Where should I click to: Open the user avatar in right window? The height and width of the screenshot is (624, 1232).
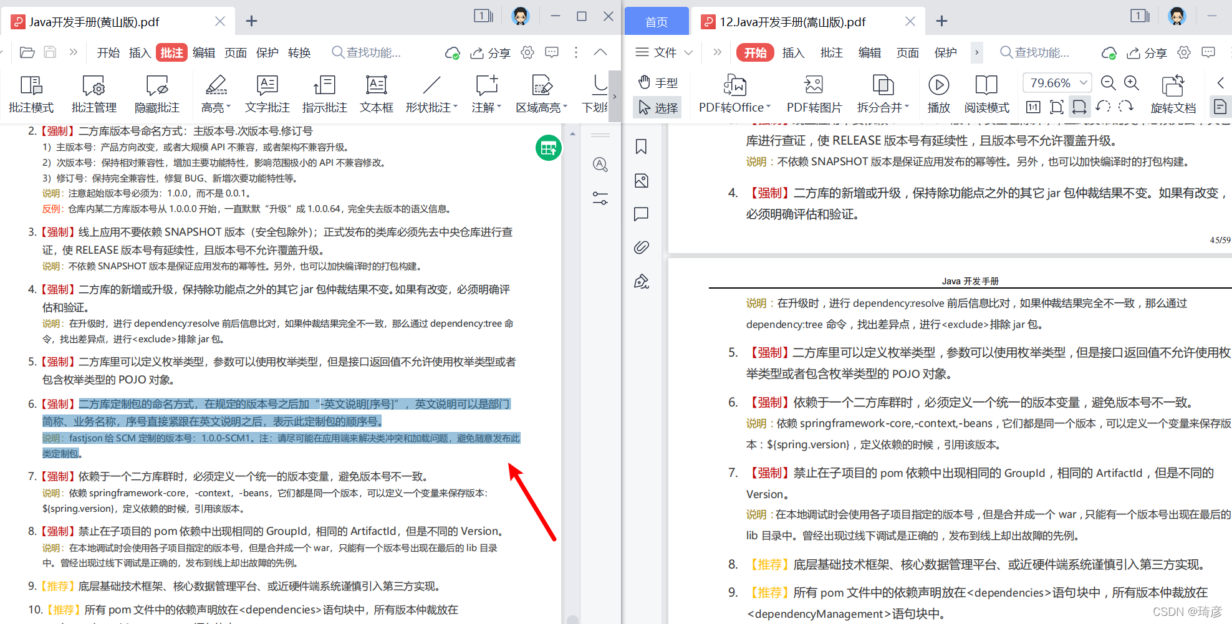[1177, 16]
